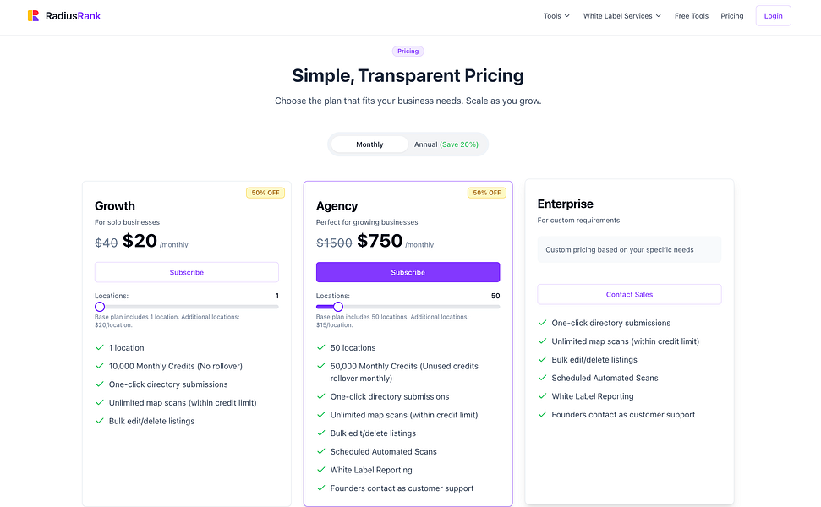Go to Pricing in the navigation bar
Viewport: 821px width, 507px height.
pyautogui.click(x=732, y=16)
